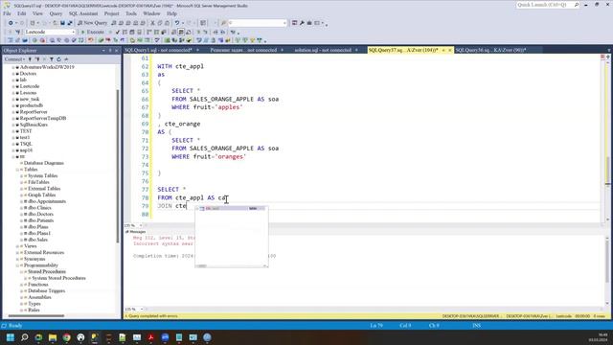Select the Views folder
Image resolution: width=613 pixels, height=345 pixels.
pos(30,246)
